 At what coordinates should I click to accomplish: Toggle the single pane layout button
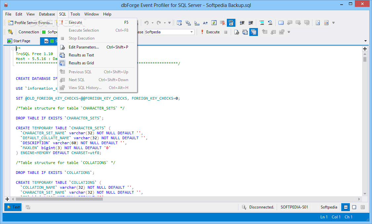354,207
